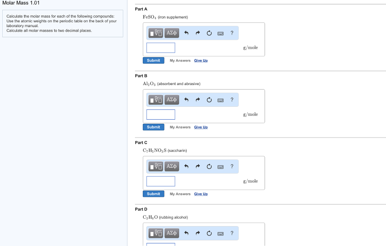The width and height of the screenshot is (386, 246).
Task: Open Greek symbols menu in Part A
Action: [172, 33]
